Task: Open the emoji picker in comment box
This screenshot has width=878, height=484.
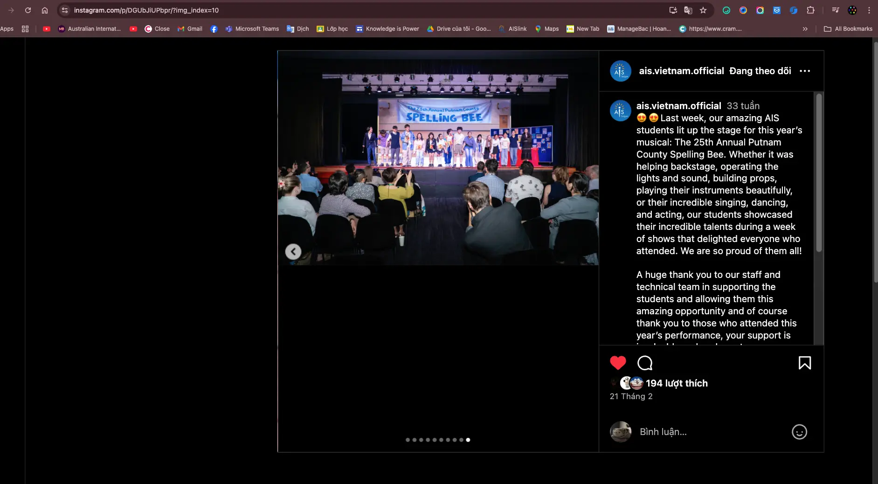Action: pos(799,432)
